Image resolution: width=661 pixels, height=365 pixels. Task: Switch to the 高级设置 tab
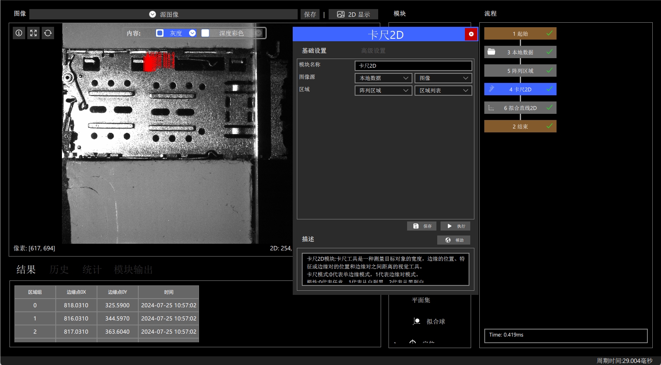[373, 51]
